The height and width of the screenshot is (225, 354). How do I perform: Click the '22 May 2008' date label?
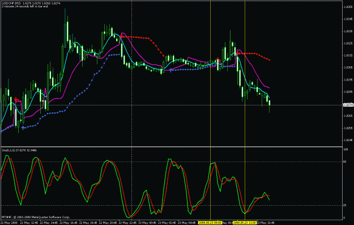(x=8, y=223)
